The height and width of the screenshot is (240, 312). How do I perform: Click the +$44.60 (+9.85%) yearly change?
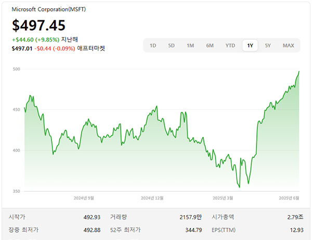pos(35,40)
